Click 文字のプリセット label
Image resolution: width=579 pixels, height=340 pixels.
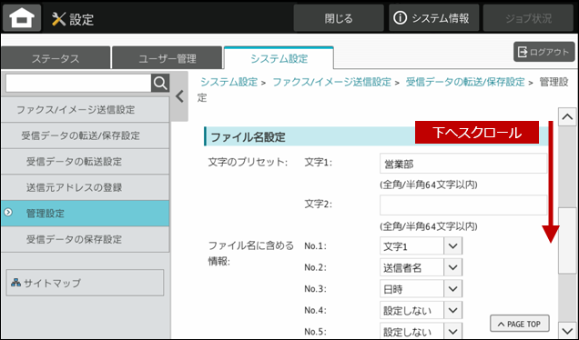(x=248, y=162)
